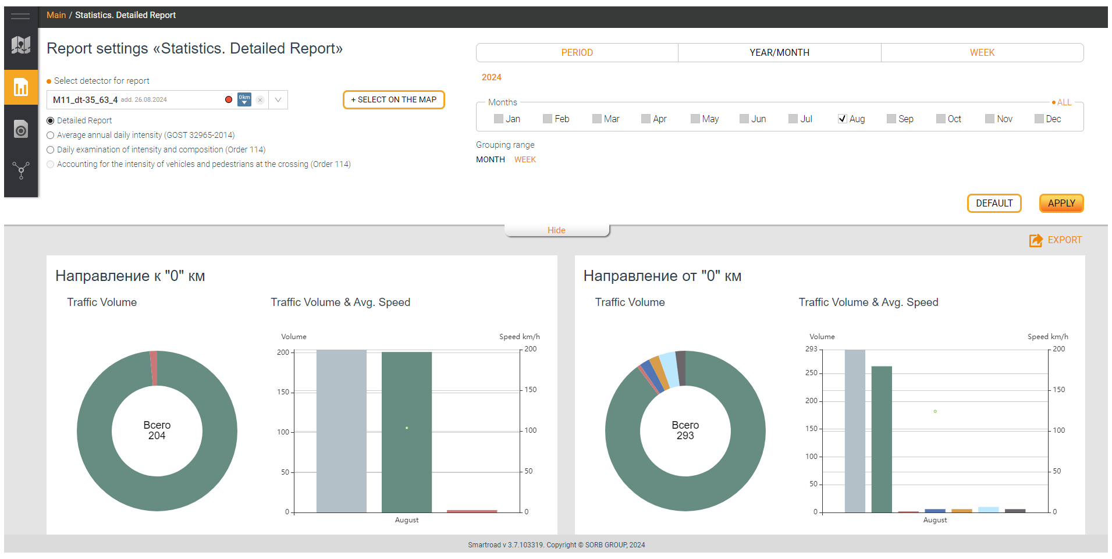Image resolution: width=1112 pixels, height=559 pixels.
Task: Click the 'Направление от "0" км' heading
Action: pyautogui.click(x=662, y=276)
